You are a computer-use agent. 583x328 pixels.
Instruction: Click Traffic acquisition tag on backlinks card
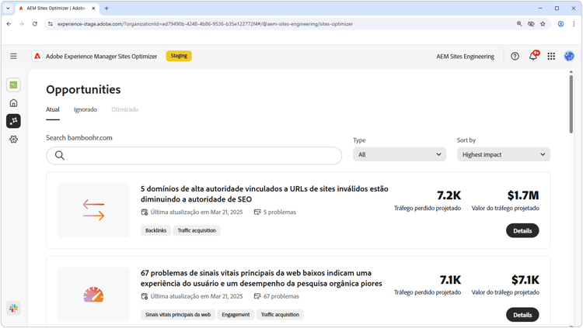click(x=197, y=230)
